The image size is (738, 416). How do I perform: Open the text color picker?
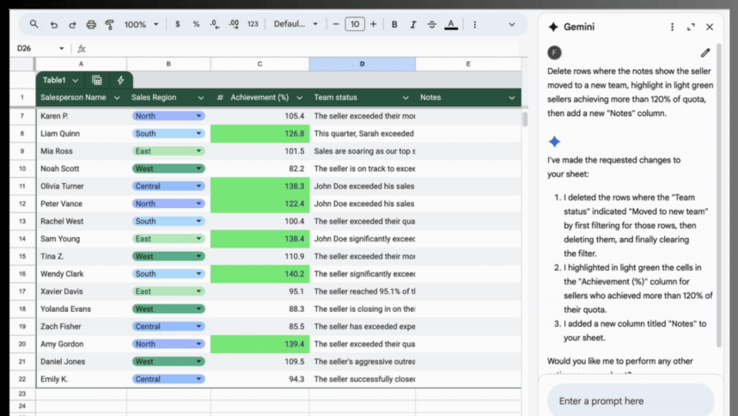click(x=450, y=25)
